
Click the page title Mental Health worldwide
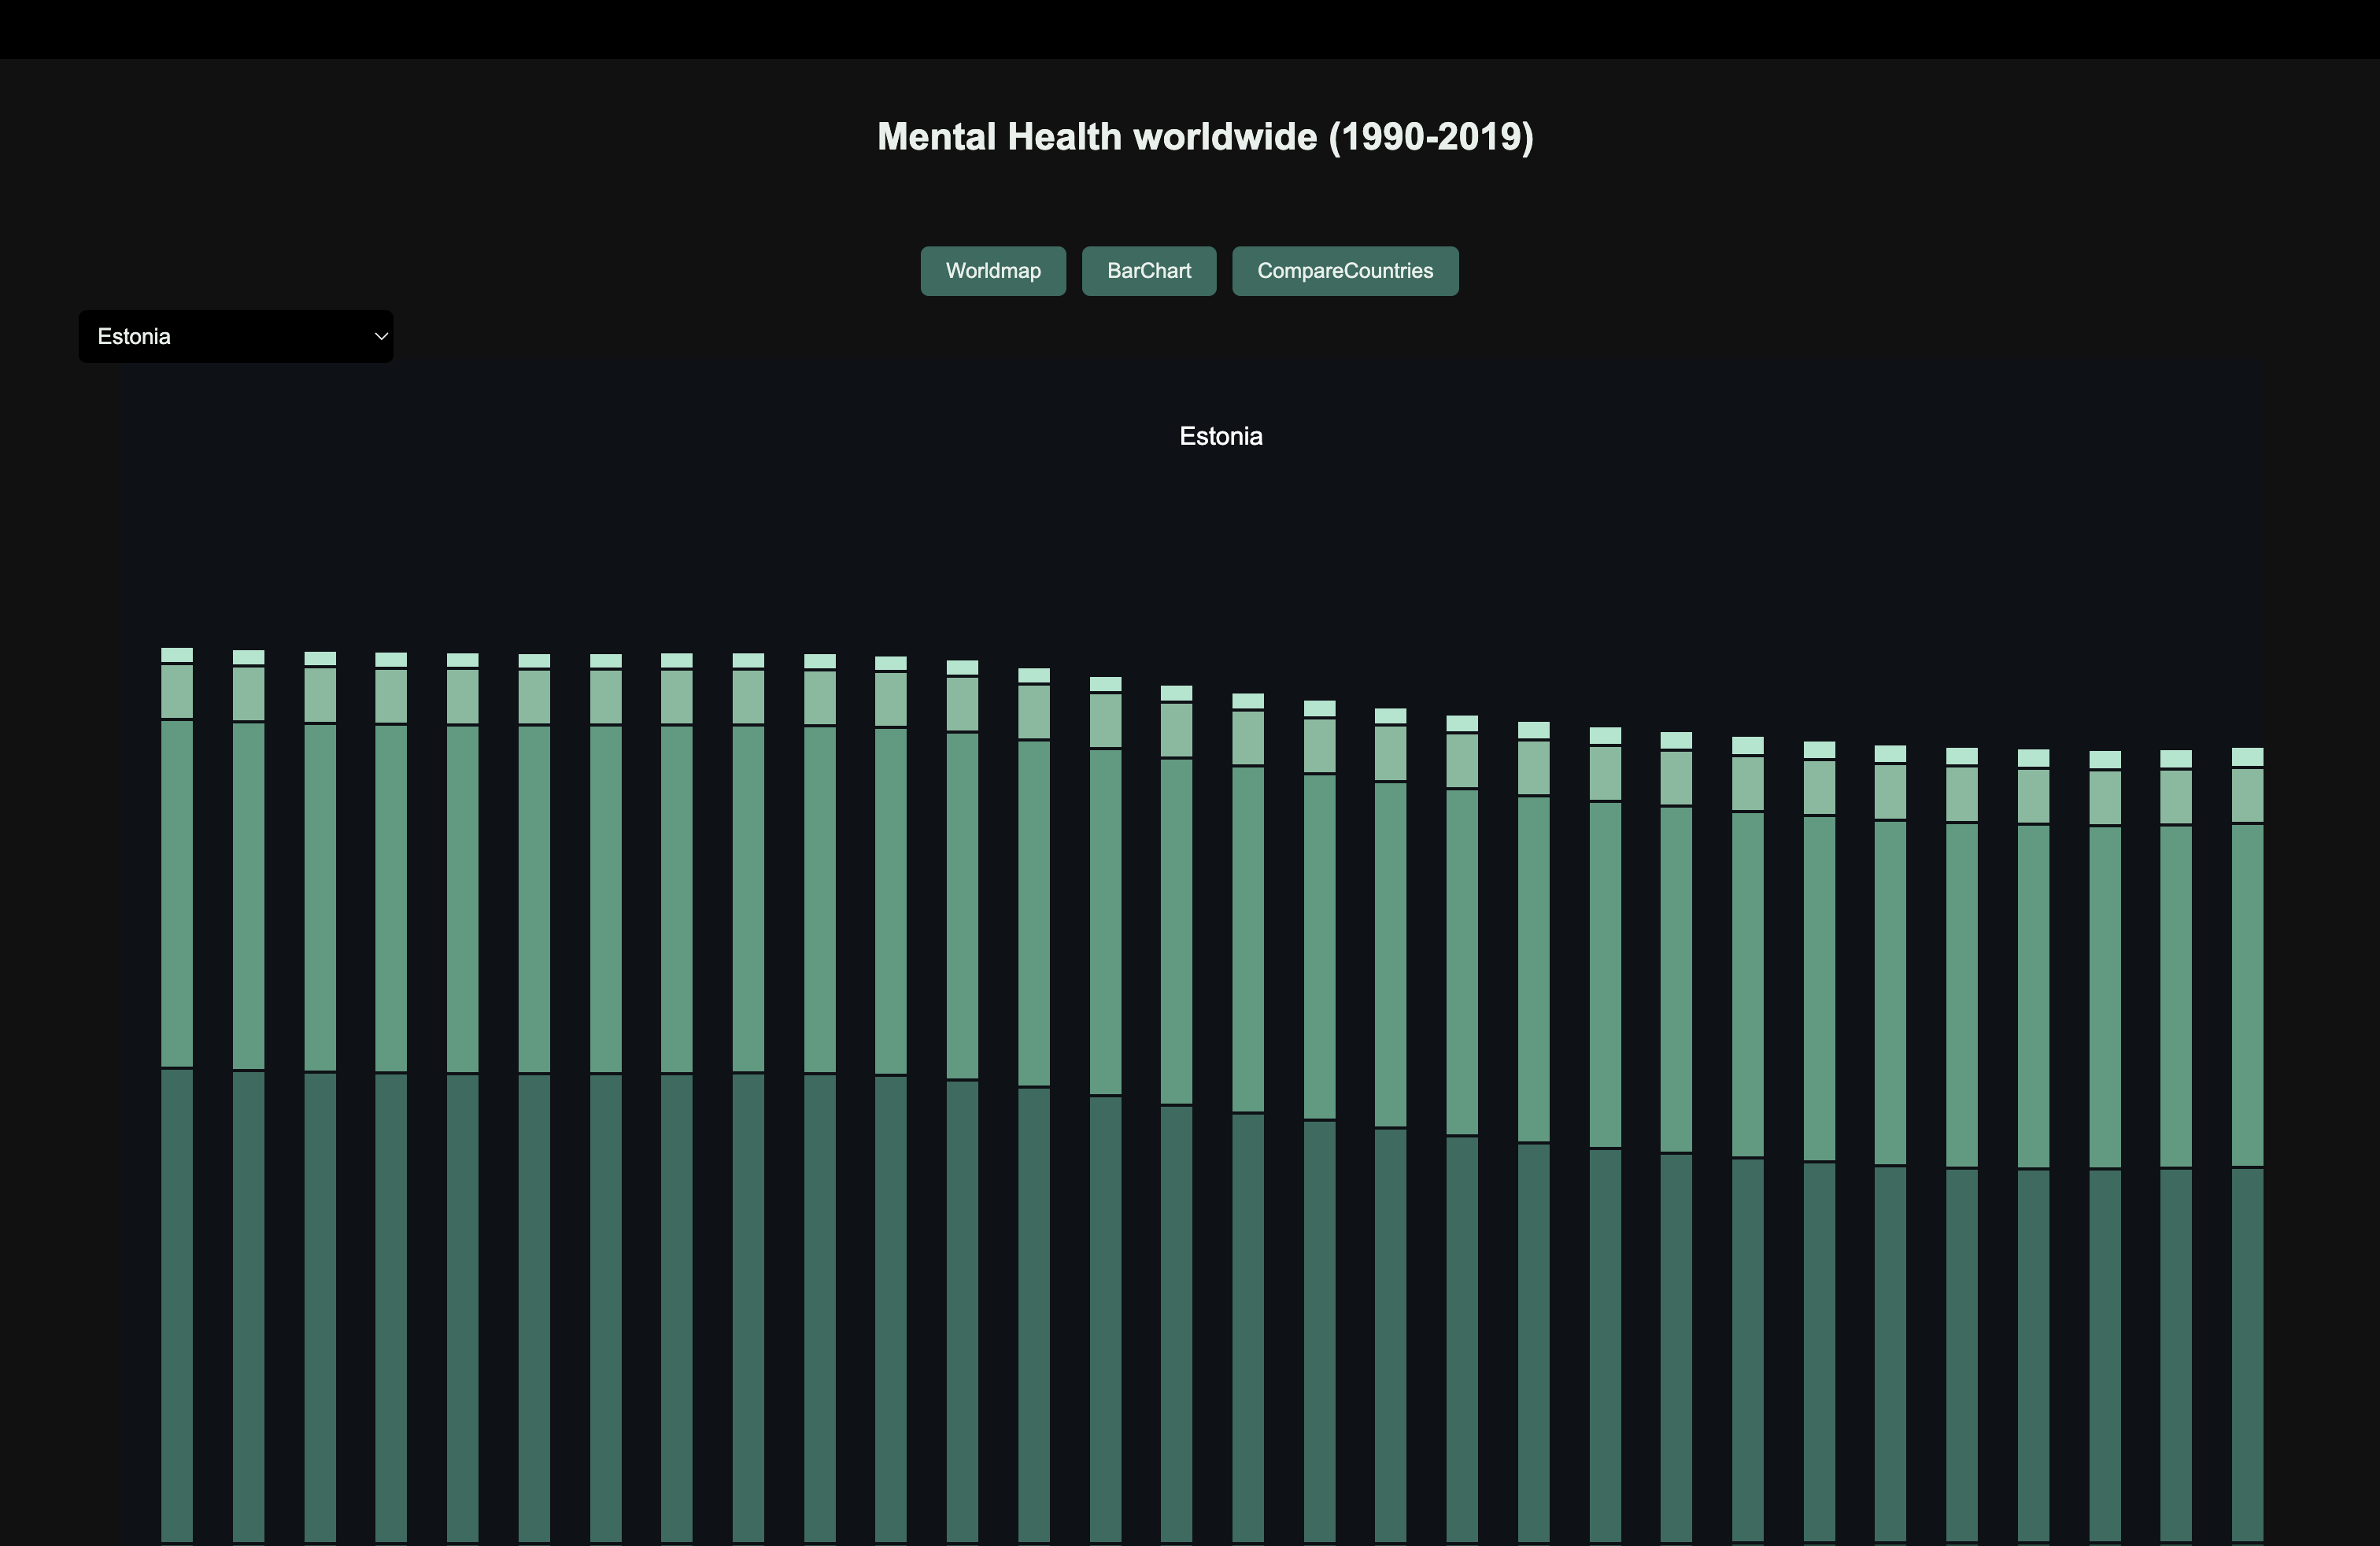(1205, 137)
